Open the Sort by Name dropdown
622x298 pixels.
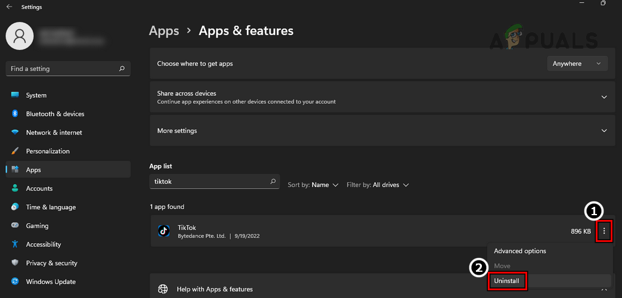coord(313,185)
